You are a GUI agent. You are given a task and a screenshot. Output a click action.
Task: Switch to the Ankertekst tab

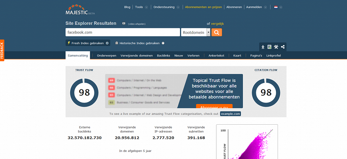pyautogui.click(x=216, y=56)
